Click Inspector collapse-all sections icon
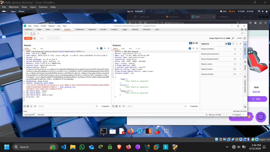 (x=237, y=44)
